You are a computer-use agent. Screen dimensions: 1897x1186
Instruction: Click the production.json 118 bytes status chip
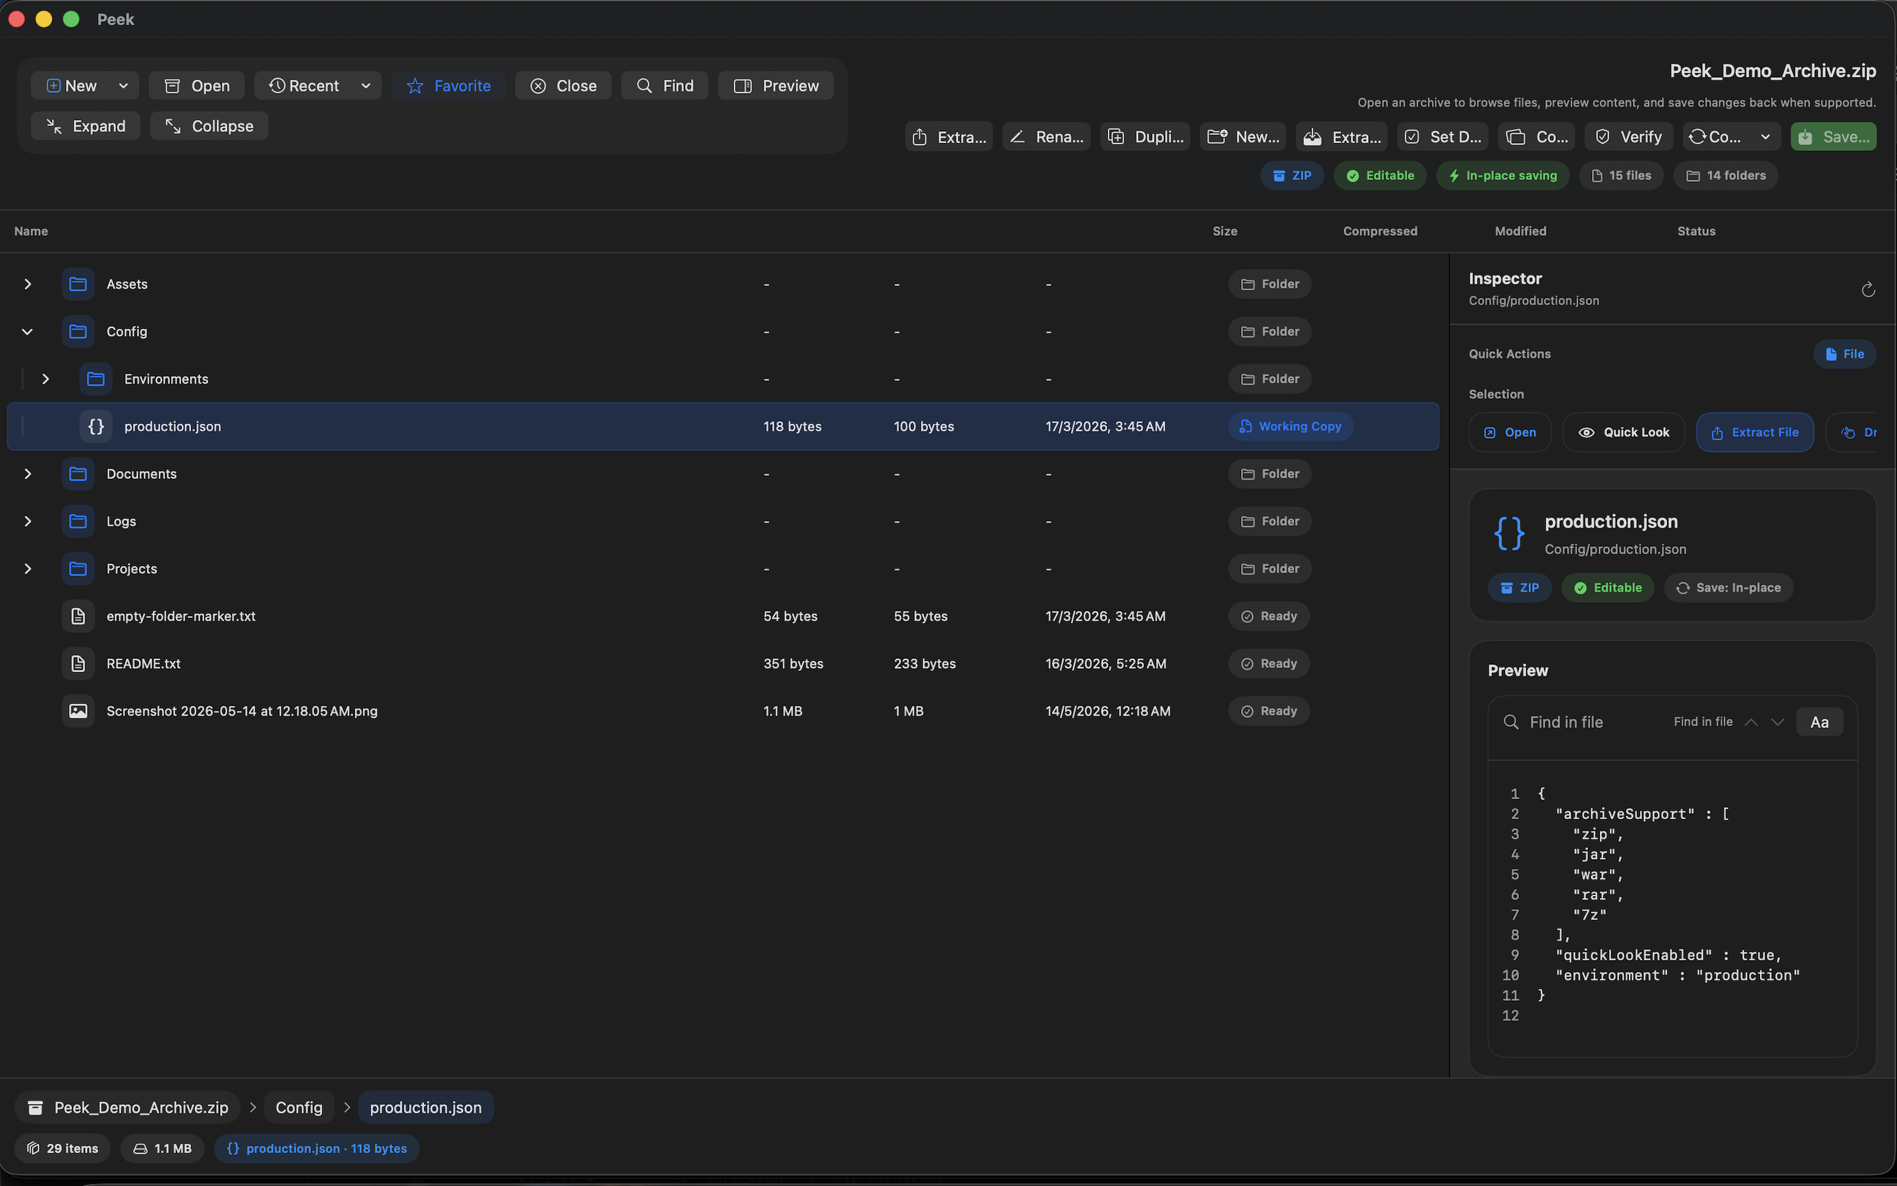pyautogui.click(x=317, y=1148)
